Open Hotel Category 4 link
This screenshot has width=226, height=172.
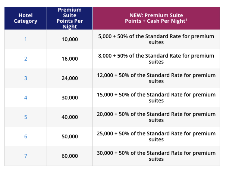[26, 98]
